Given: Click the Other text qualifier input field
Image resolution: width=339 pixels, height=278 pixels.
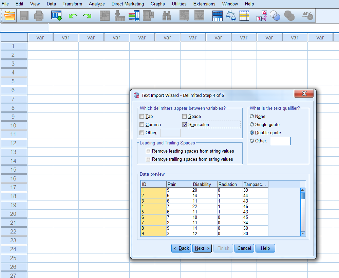Looking at the screenshot, I should point(281,141).
